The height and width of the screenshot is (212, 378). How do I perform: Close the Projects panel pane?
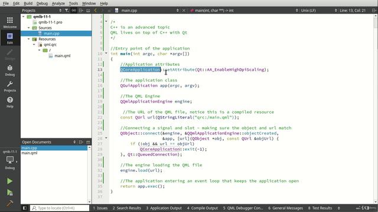(88, 11)
